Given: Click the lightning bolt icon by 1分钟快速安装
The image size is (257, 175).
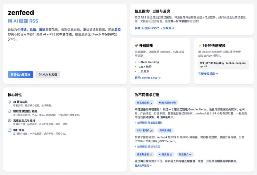Looking at the screenshot, I should (x=200, y=46).
